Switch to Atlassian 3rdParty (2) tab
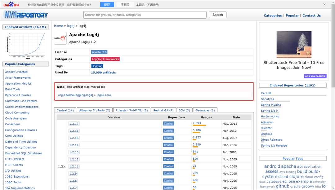 [x=94, y=110]
